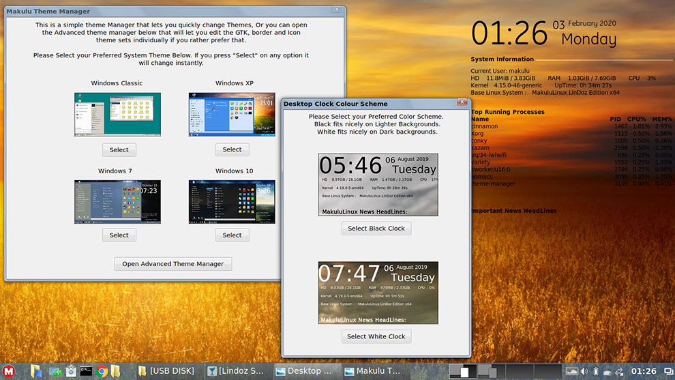This screenshot has height=380, width=675.
Task: Select the Windows Classic theme
Action: pyautogui.click(x=119, y=150)
